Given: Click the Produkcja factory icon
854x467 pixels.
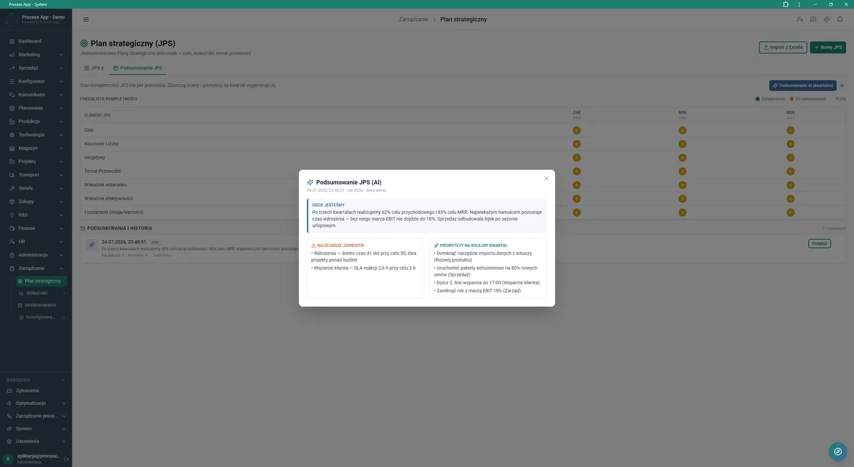Looking at the screenshot, I should point(12,121).
